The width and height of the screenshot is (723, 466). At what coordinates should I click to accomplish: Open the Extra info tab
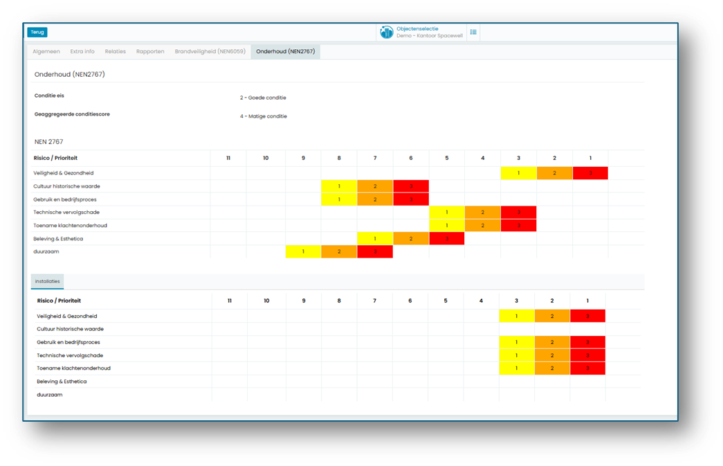click(x=82, y=52)
